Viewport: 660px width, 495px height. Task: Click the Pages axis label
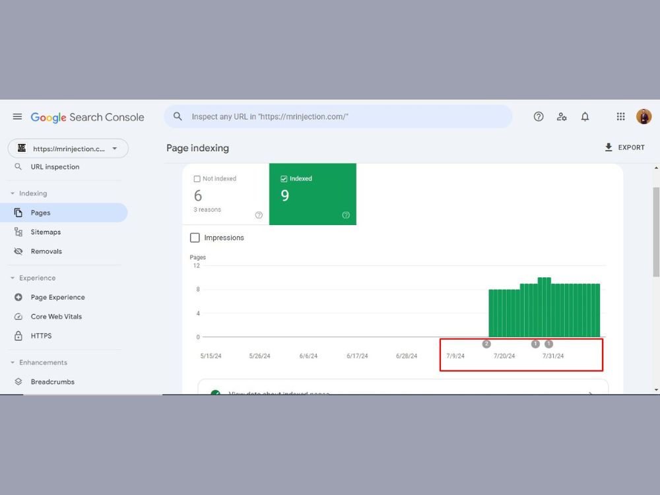(197, 257)
